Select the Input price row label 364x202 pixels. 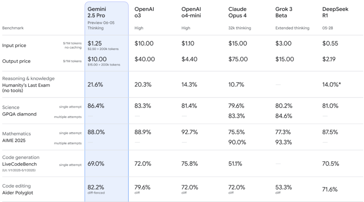[x=14, y=45]
